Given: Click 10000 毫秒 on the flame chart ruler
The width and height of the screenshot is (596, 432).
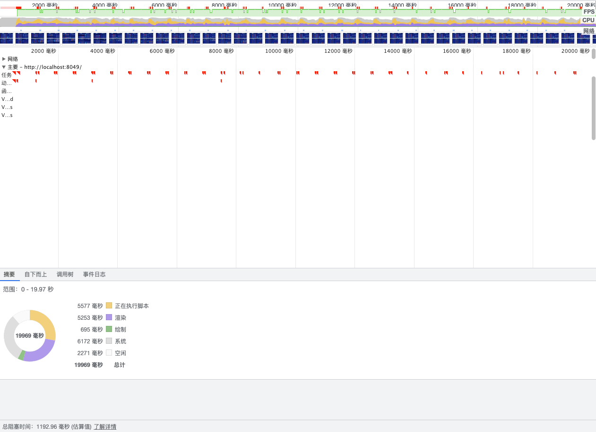Looking at the screenshot, I should (x=279, y=51).
